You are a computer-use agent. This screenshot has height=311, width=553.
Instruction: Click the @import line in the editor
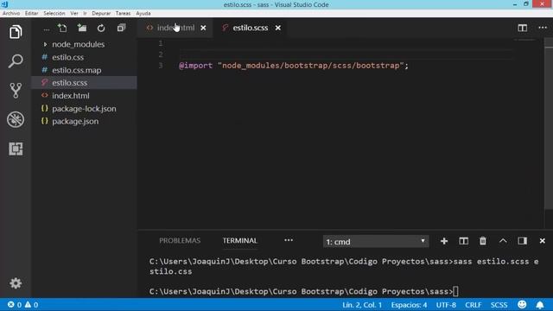pos(294,66)
